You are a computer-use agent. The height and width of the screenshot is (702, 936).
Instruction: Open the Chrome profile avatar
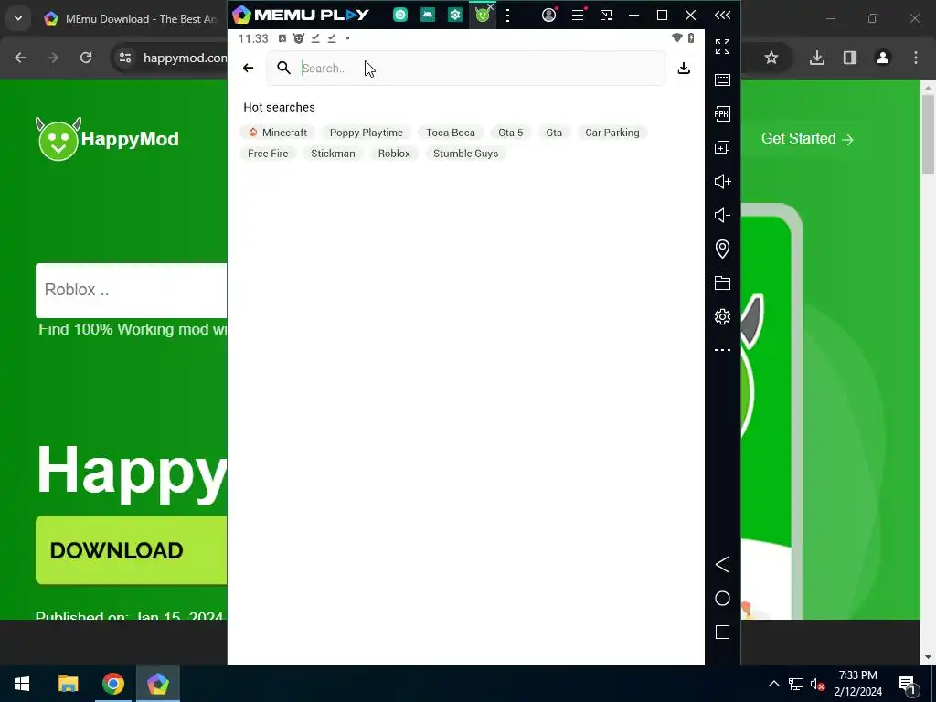pos(883,58)
